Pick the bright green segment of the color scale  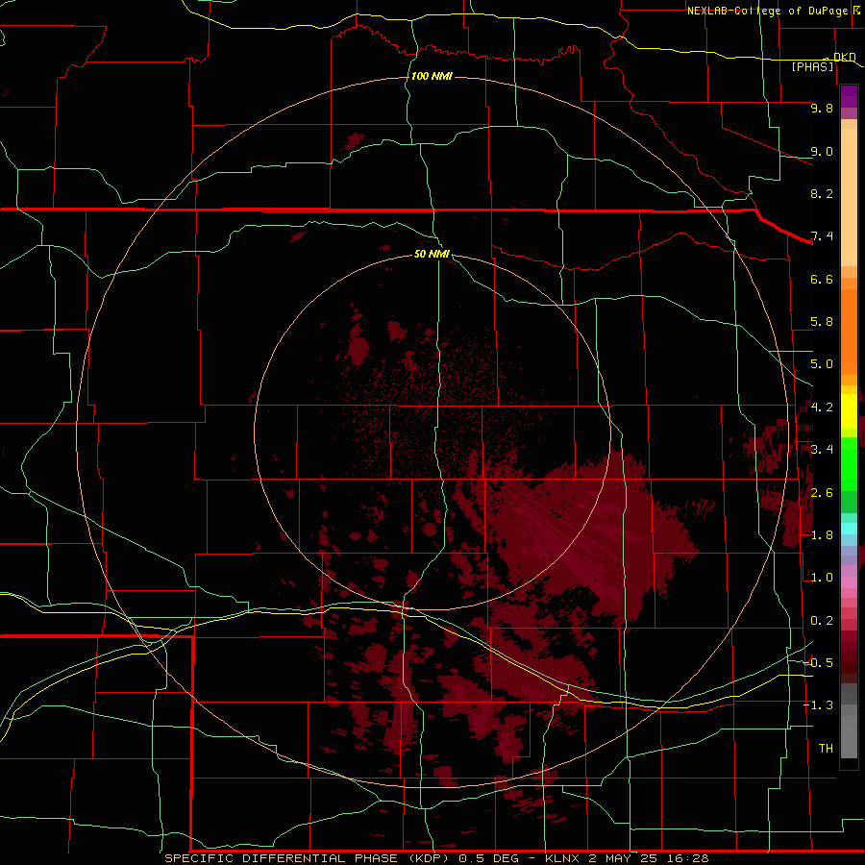coord(849,463)
